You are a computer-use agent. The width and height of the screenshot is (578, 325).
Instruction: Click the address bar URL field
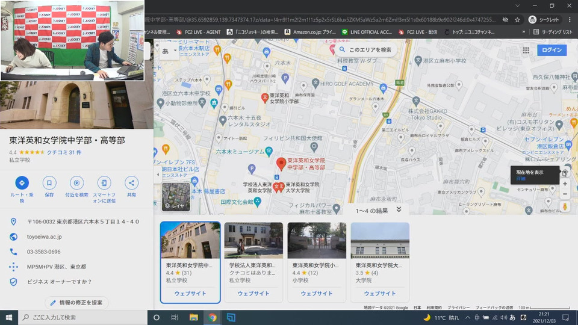321,19
